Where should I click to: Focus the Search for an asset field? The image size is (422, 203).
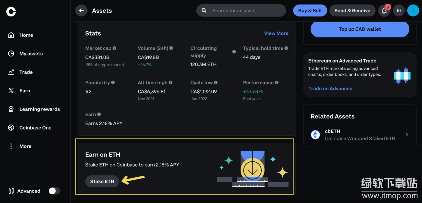[241, 11]
